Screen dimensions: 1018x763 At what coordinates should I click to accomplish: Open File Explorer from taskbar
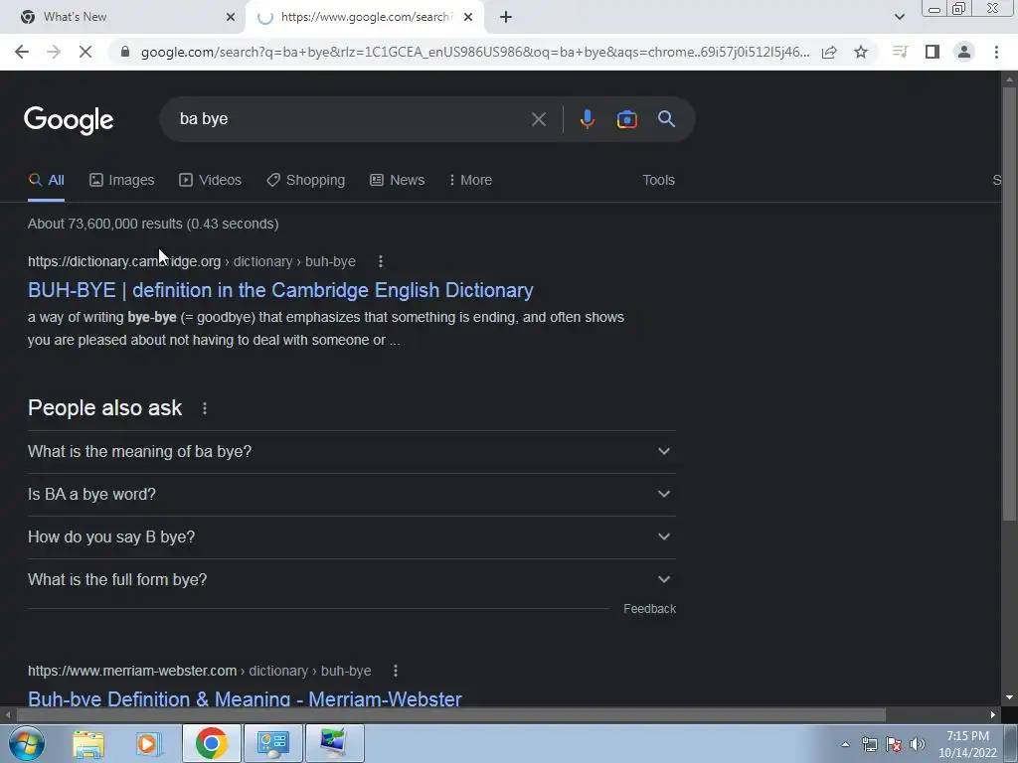[88, 743]
